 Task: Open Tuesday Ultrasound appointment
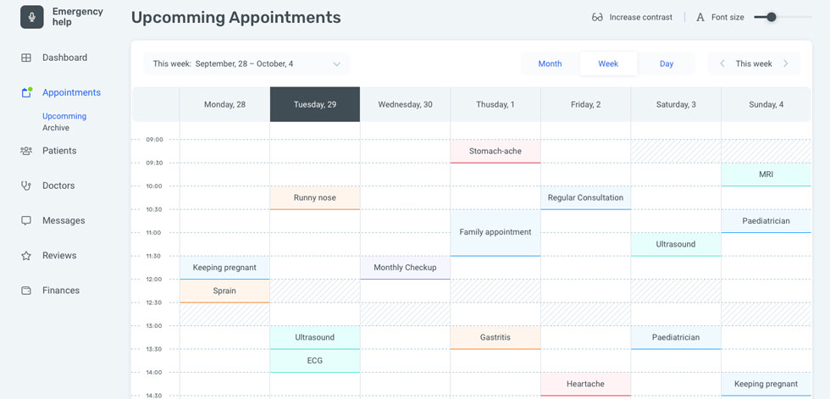coord(315,338)
